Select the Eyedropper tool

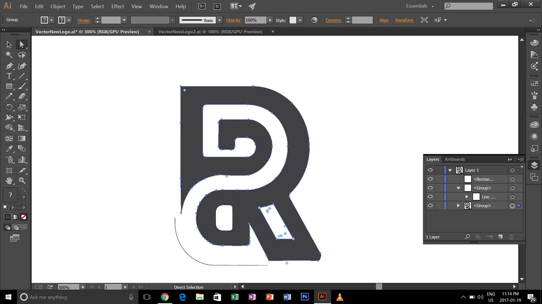click(9, 148)
